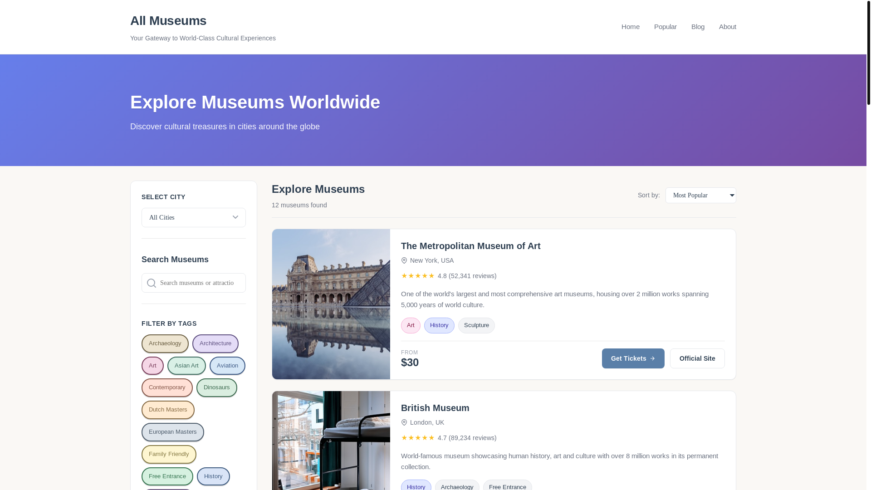
Task: Click the $30 price text
Action: (x=410, y=363)
